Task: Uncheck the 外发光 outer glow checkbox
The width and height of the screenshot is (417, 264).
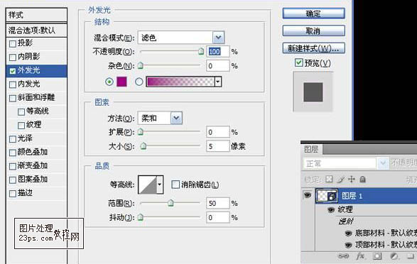Action: (13, 71)
